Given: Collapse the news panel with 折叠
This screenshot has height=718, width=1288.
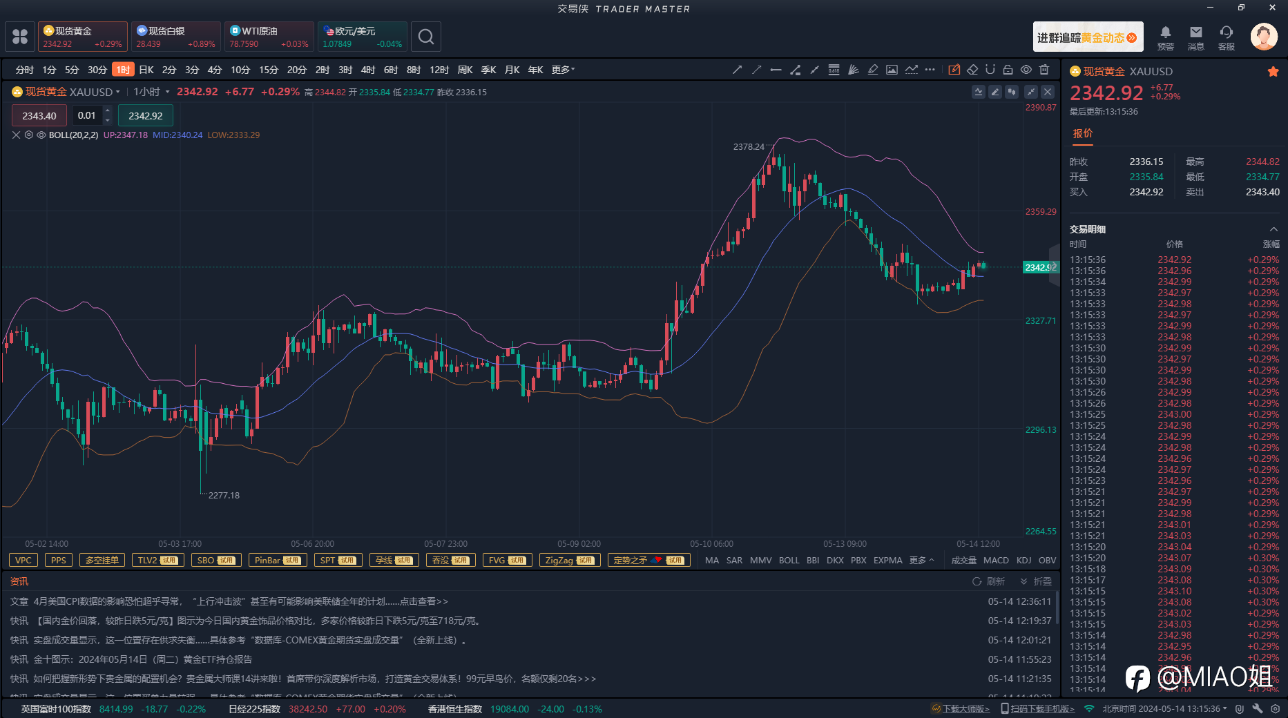Looking at the screenshot, I should point(1036,582).
